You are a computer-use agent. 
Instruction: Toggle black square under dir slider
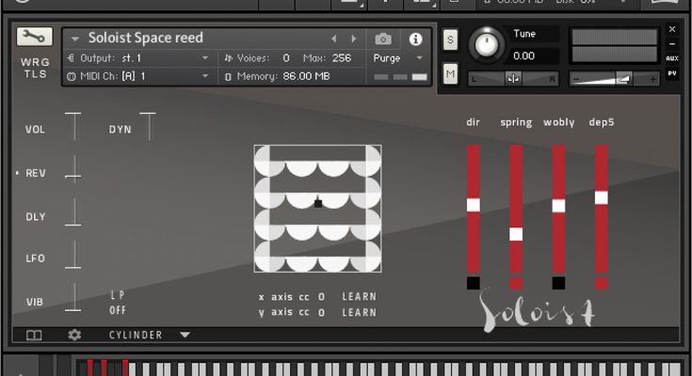(x=473, y=283)
